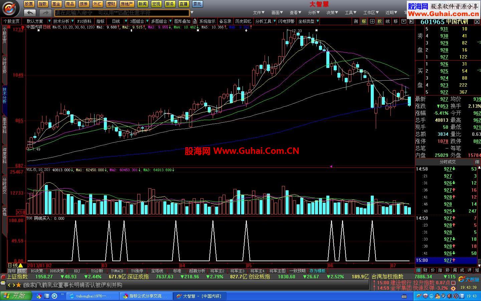
Task: Click the previous-news left arrow
Action: [9, 285]
